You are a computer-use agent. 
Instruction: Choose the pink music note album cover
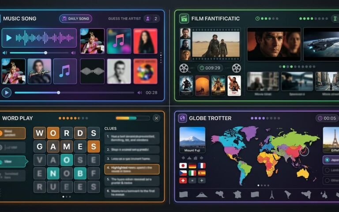coord(119,41)
